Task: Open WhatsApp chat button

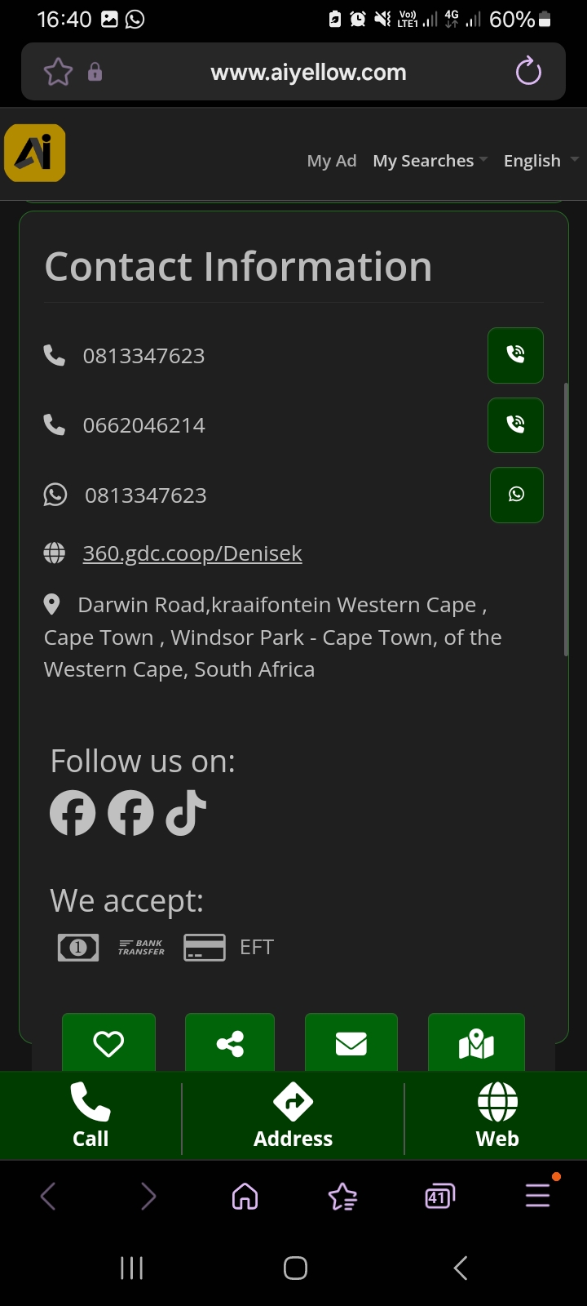Action: click(x=516, y=495)
